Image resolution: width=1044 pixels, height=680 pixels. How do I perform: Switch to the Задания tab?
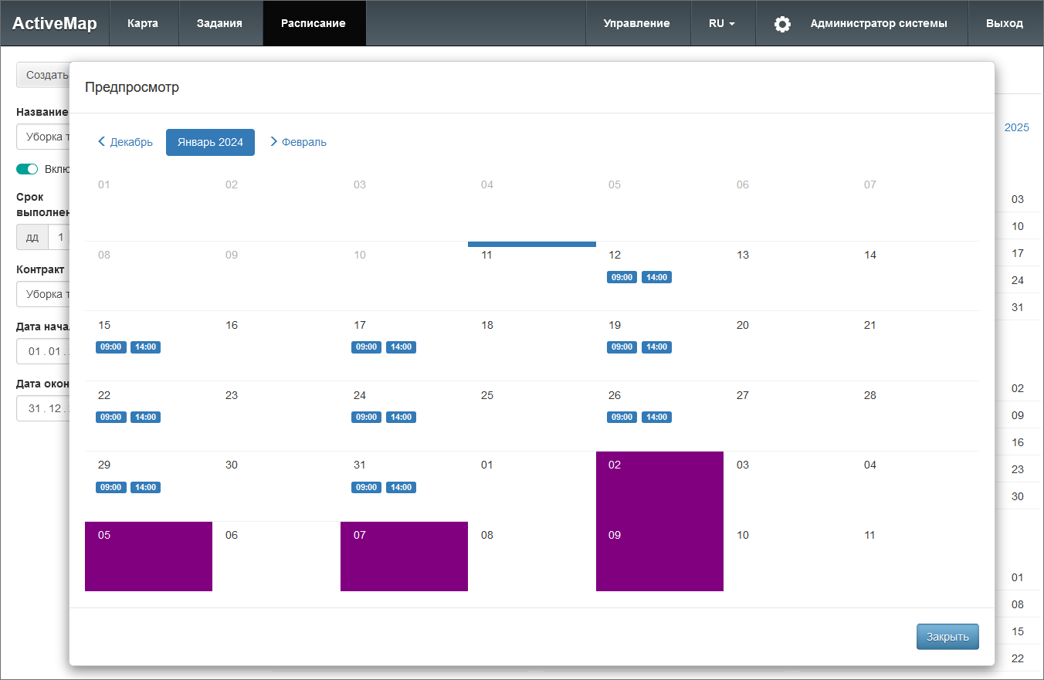point(219,23)
